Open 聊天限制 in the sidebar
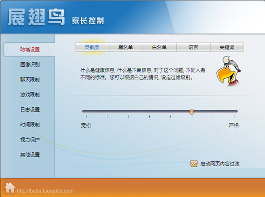Screen dimensions: 265x197 coord(30,80)
